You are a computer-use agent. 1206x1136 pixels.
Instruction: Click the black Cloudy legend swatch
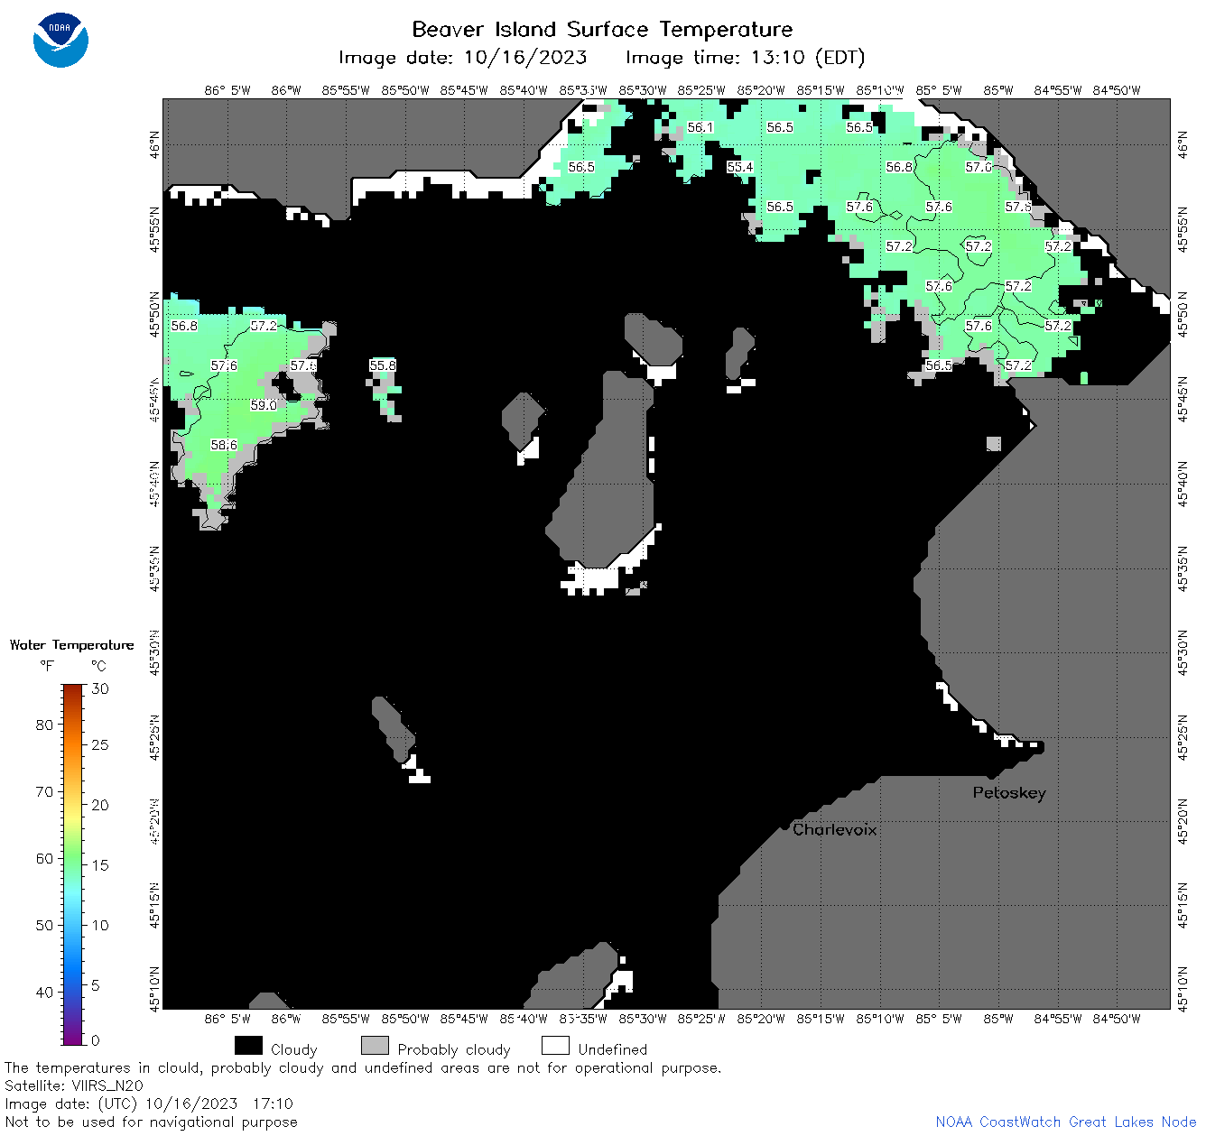(248, 1046)
